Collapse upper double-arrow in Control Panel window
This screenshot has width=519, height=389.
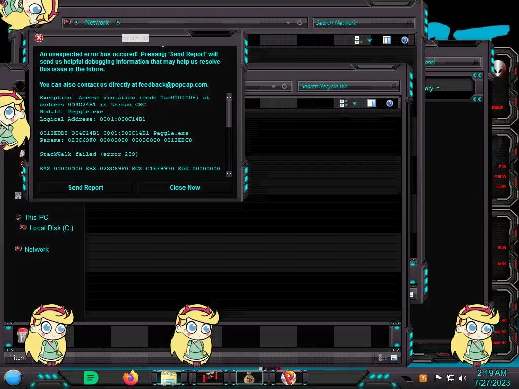point(477,76)
